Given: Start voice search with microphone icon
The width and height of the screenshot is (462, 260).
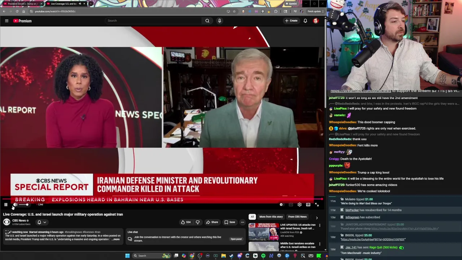Looking at the screenshot, I should tap(219, 21).
